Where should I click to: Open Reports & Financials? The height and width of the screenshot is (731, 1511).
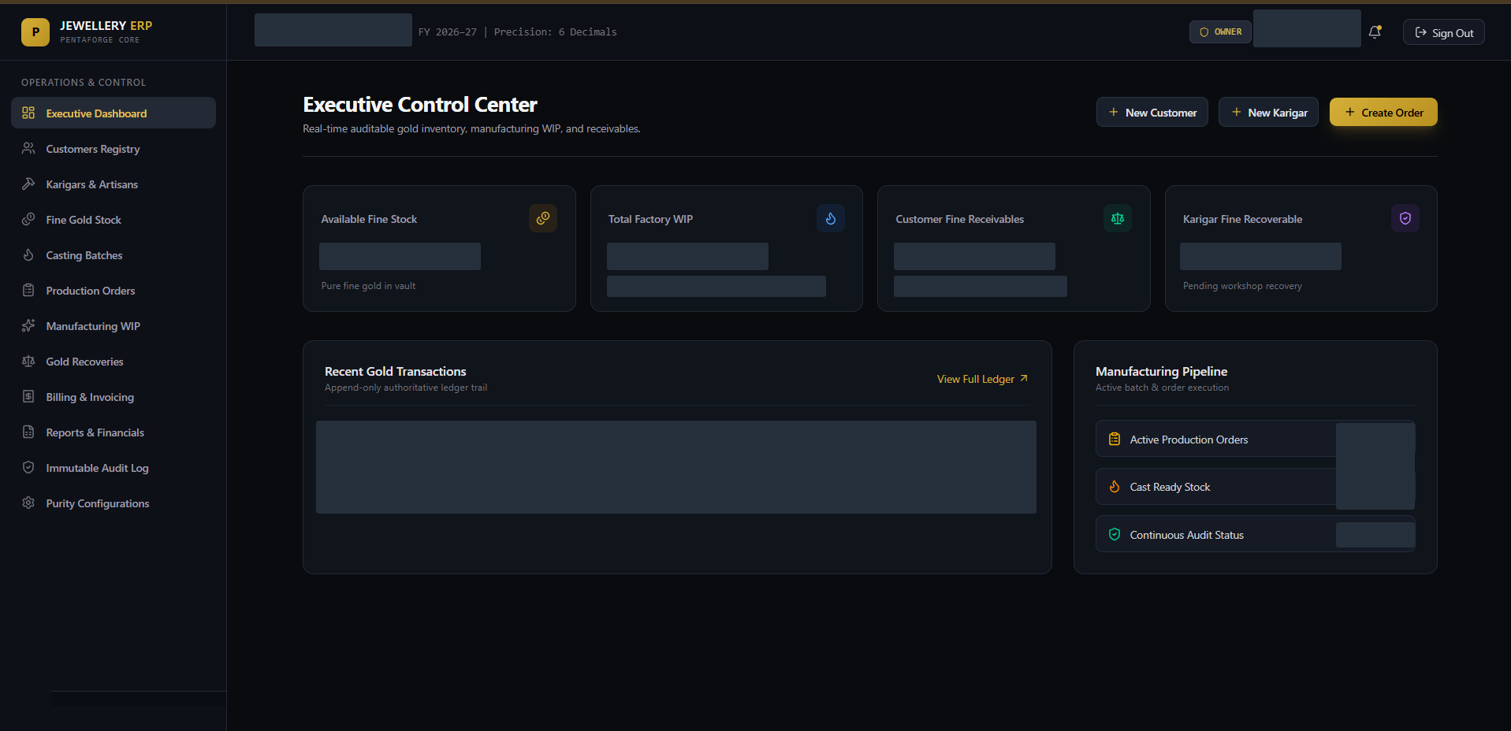coord(114,432)
